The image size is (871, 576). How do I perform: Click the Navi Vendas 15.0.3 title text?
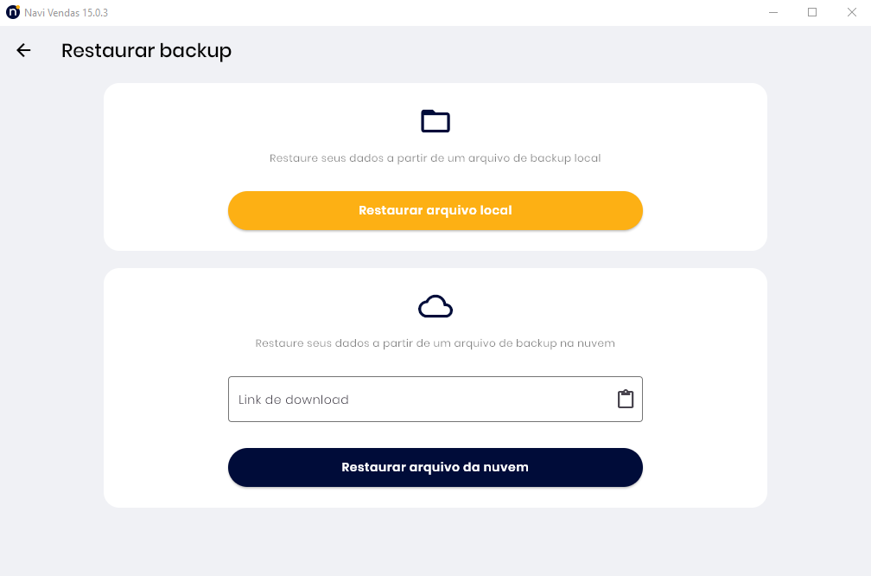click(x=66, y=13)
